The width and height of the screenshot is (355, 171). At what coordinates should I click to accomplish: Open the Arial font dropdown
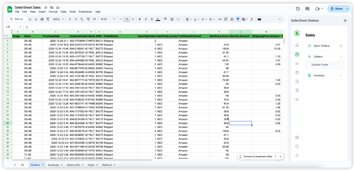click(108, 19)
